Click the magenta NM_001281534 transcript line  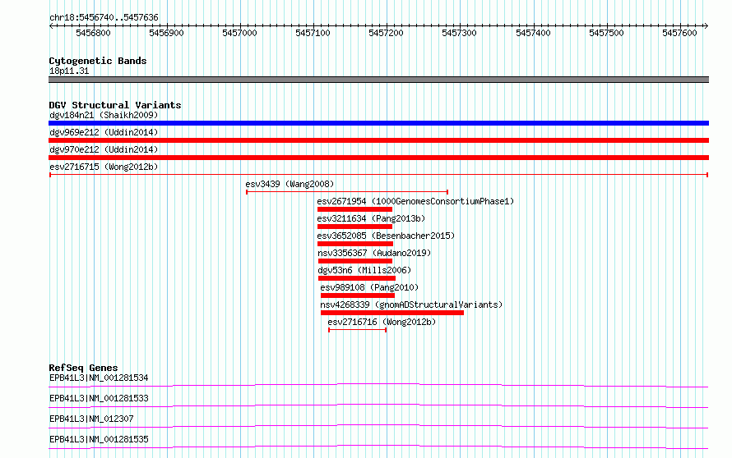(x=378, y=385)
